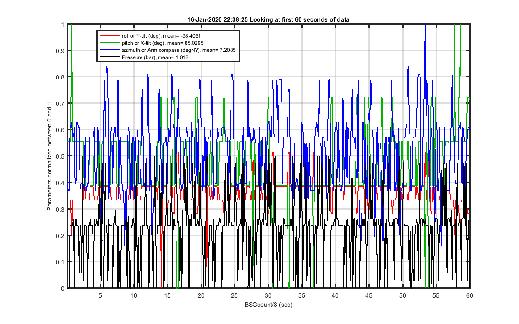This screenshot has height=324, width=519.
Task: Click the plot title dated 16-Jan-2020
Action: tap(268, 19)
